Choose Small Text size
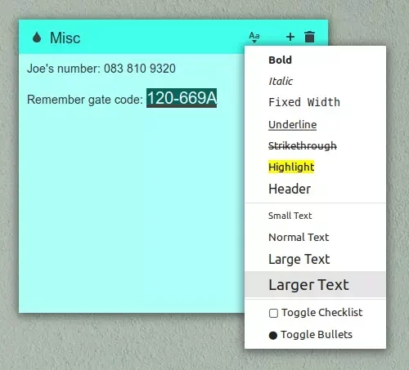 click(315, 216)
